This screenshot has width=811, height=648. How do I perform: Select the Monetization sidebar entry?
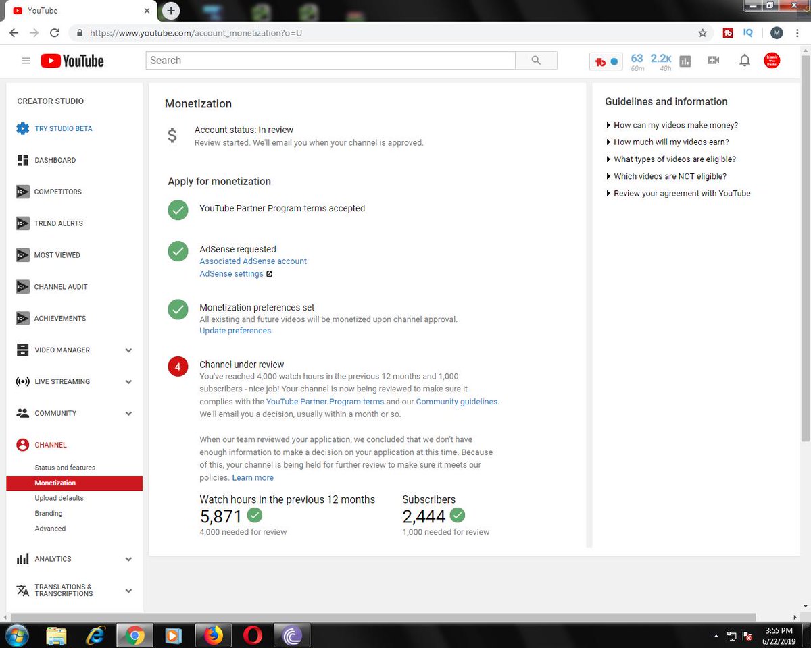[x=74, y=483]
